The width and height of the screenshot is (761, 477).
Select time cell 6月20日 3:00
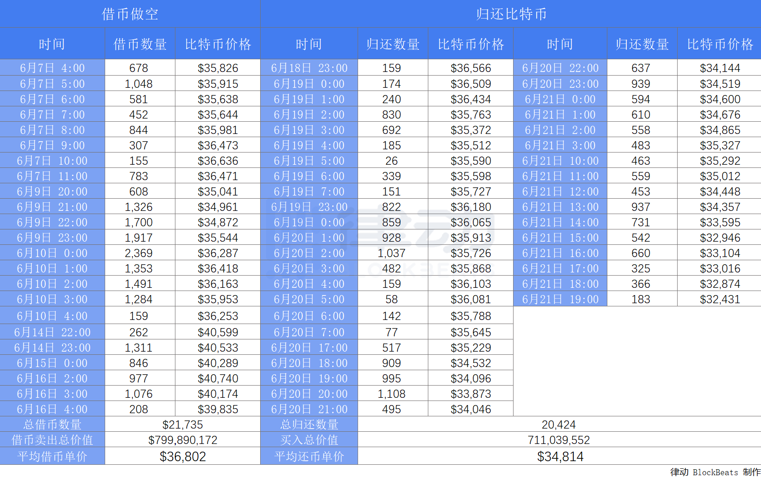coord(309,268)
